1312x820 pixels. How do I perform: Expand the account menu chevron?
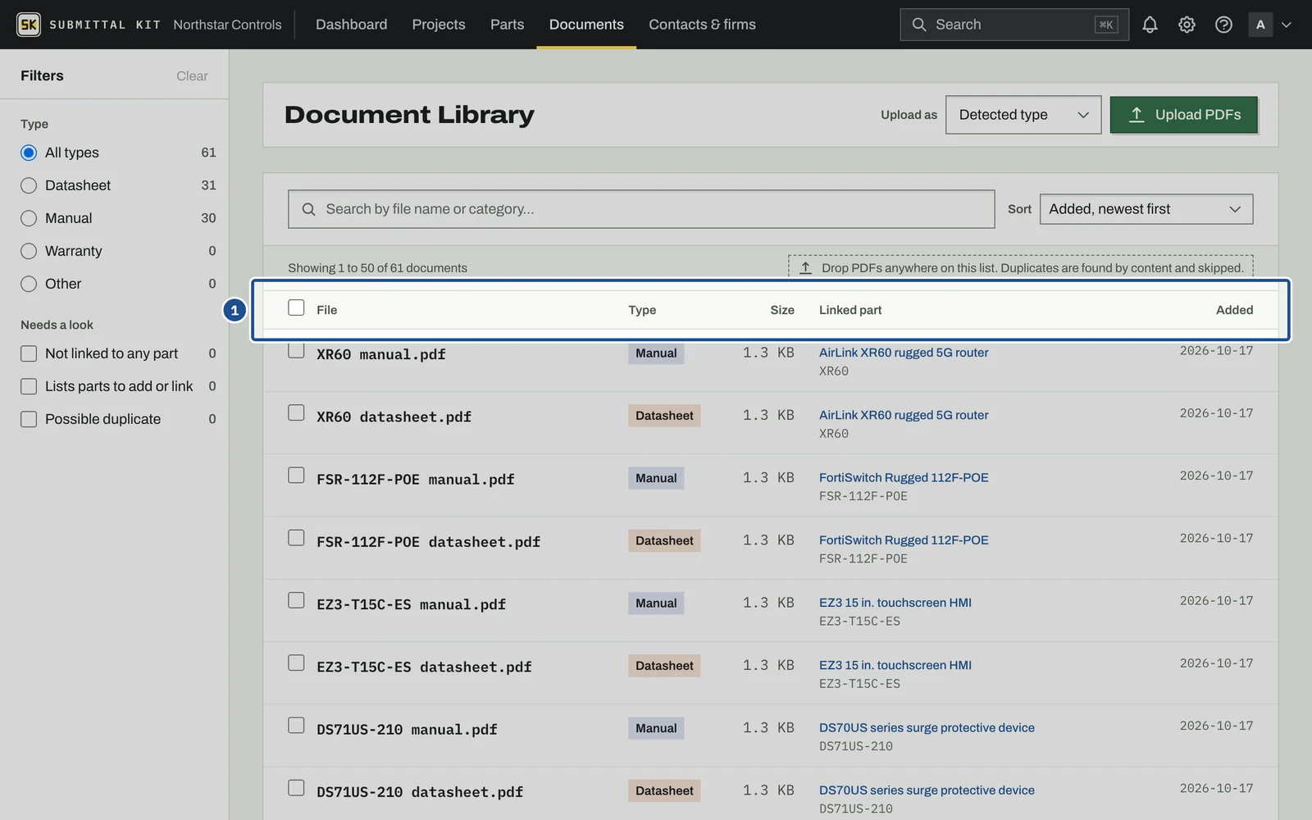coord(1287,25)
